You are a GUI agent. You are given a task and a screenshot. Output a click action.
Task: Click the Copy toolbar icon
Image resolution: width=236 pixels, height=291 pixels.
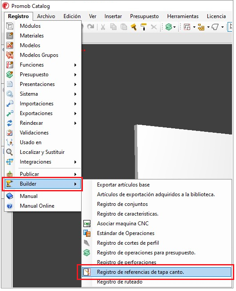coord(113,27)
